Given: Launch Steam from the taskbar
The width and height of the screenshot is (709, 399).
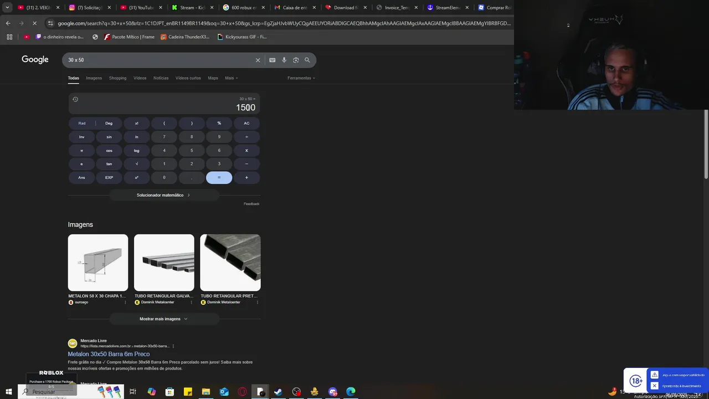Looking at the screenshot, I should 278,392.
